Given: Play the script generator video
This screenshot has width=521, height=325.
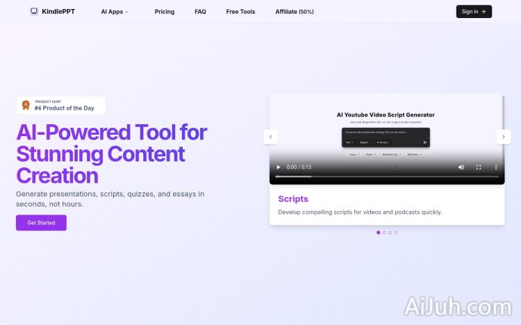Looking at the screenshot, I should 279,167.
